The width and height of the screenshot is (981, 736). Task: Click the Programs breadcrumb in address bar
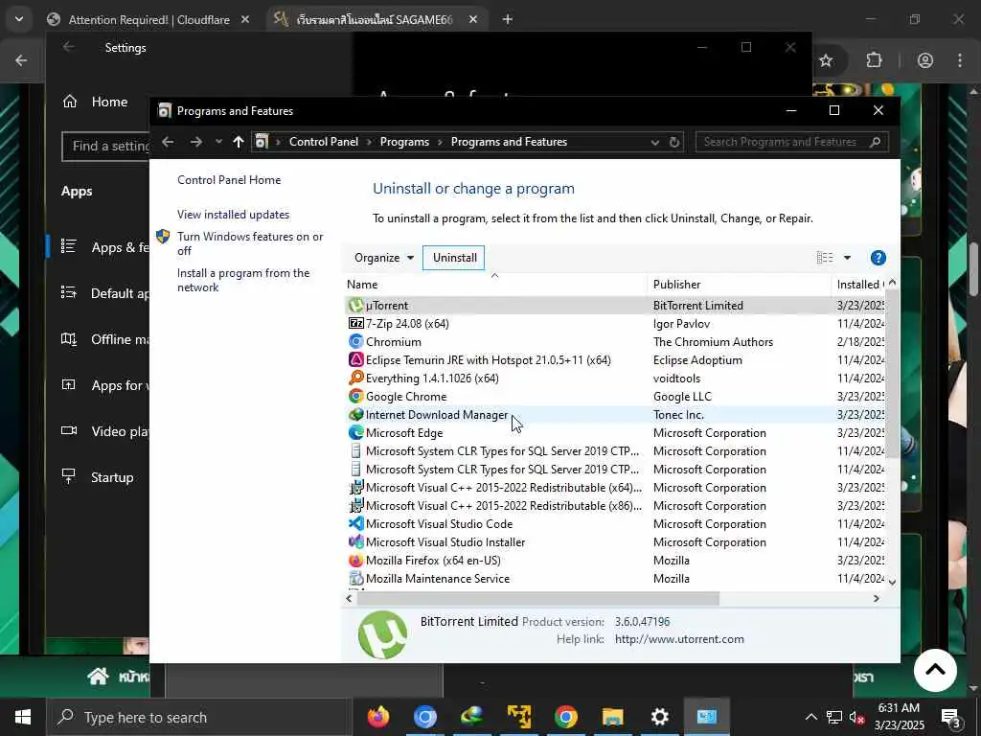pos(404,142)
